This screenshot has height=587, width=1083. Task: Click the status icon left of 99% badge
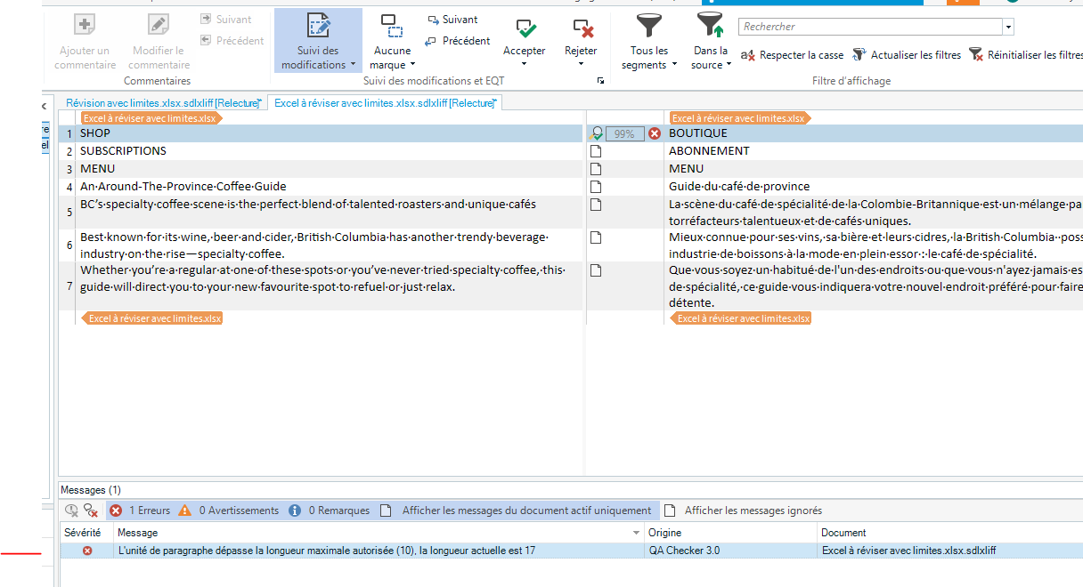pos(597,133)
